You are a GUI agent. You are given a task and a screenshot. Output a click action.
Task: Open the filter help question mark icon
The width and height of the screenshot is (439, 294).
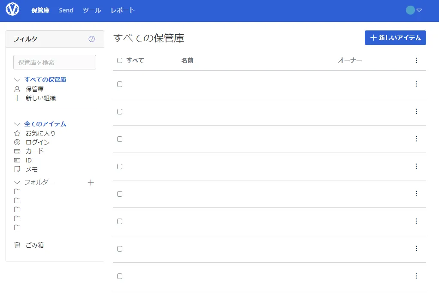91,39
